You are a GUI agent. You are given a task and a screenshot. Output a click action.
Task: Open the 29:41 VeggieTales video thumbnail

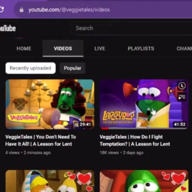(x=50, y=104)
